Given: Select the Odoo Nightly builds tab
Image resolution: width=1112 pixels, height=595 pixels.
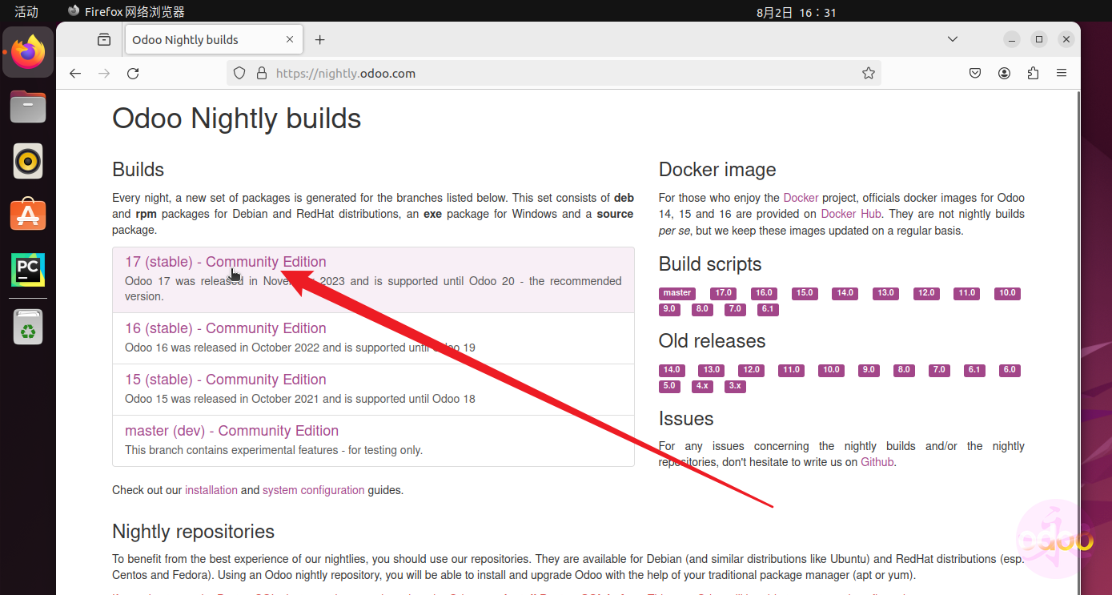Looking at the screenshot, I should point(212,39).
